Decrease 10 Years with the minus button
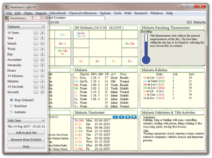Viewport: 212px width, 158px height. pyautogui.click(x=36, y=33)
